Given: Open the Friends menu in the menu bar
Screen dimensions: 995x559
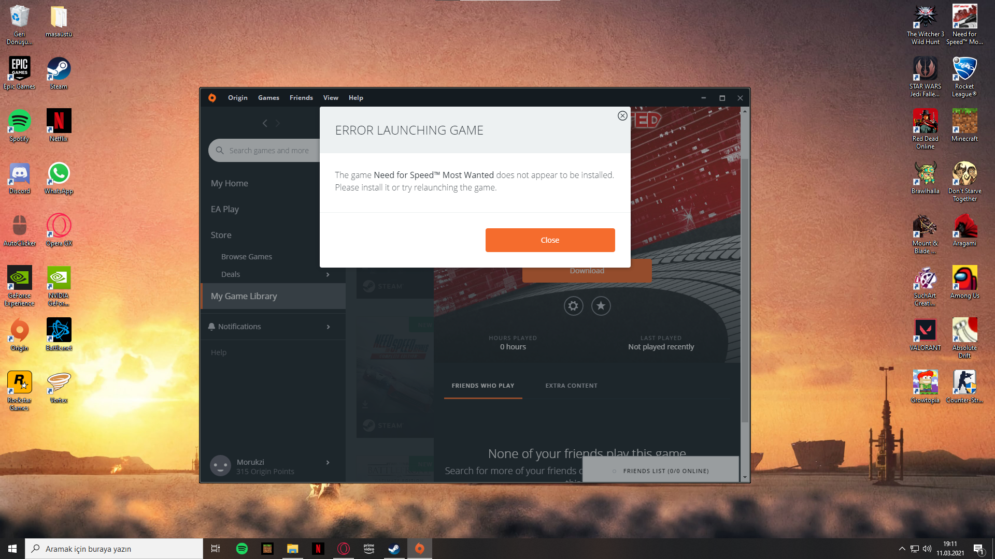Looking at the screenshot, I should click(301, 98).
